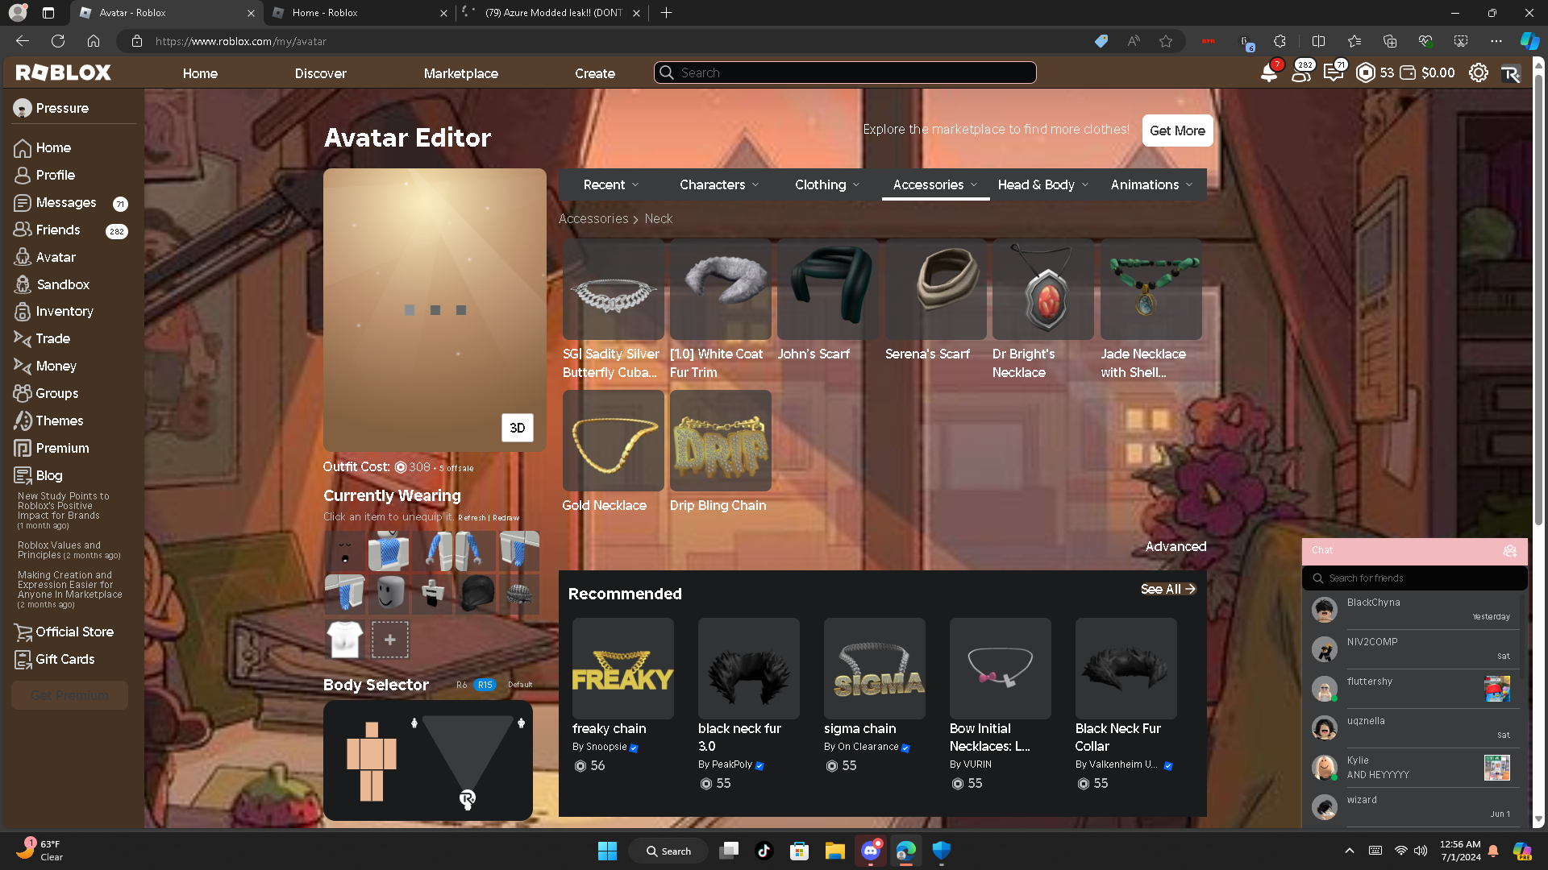
Task: Open Official Store in the sidebar
Action: [74, 632]
